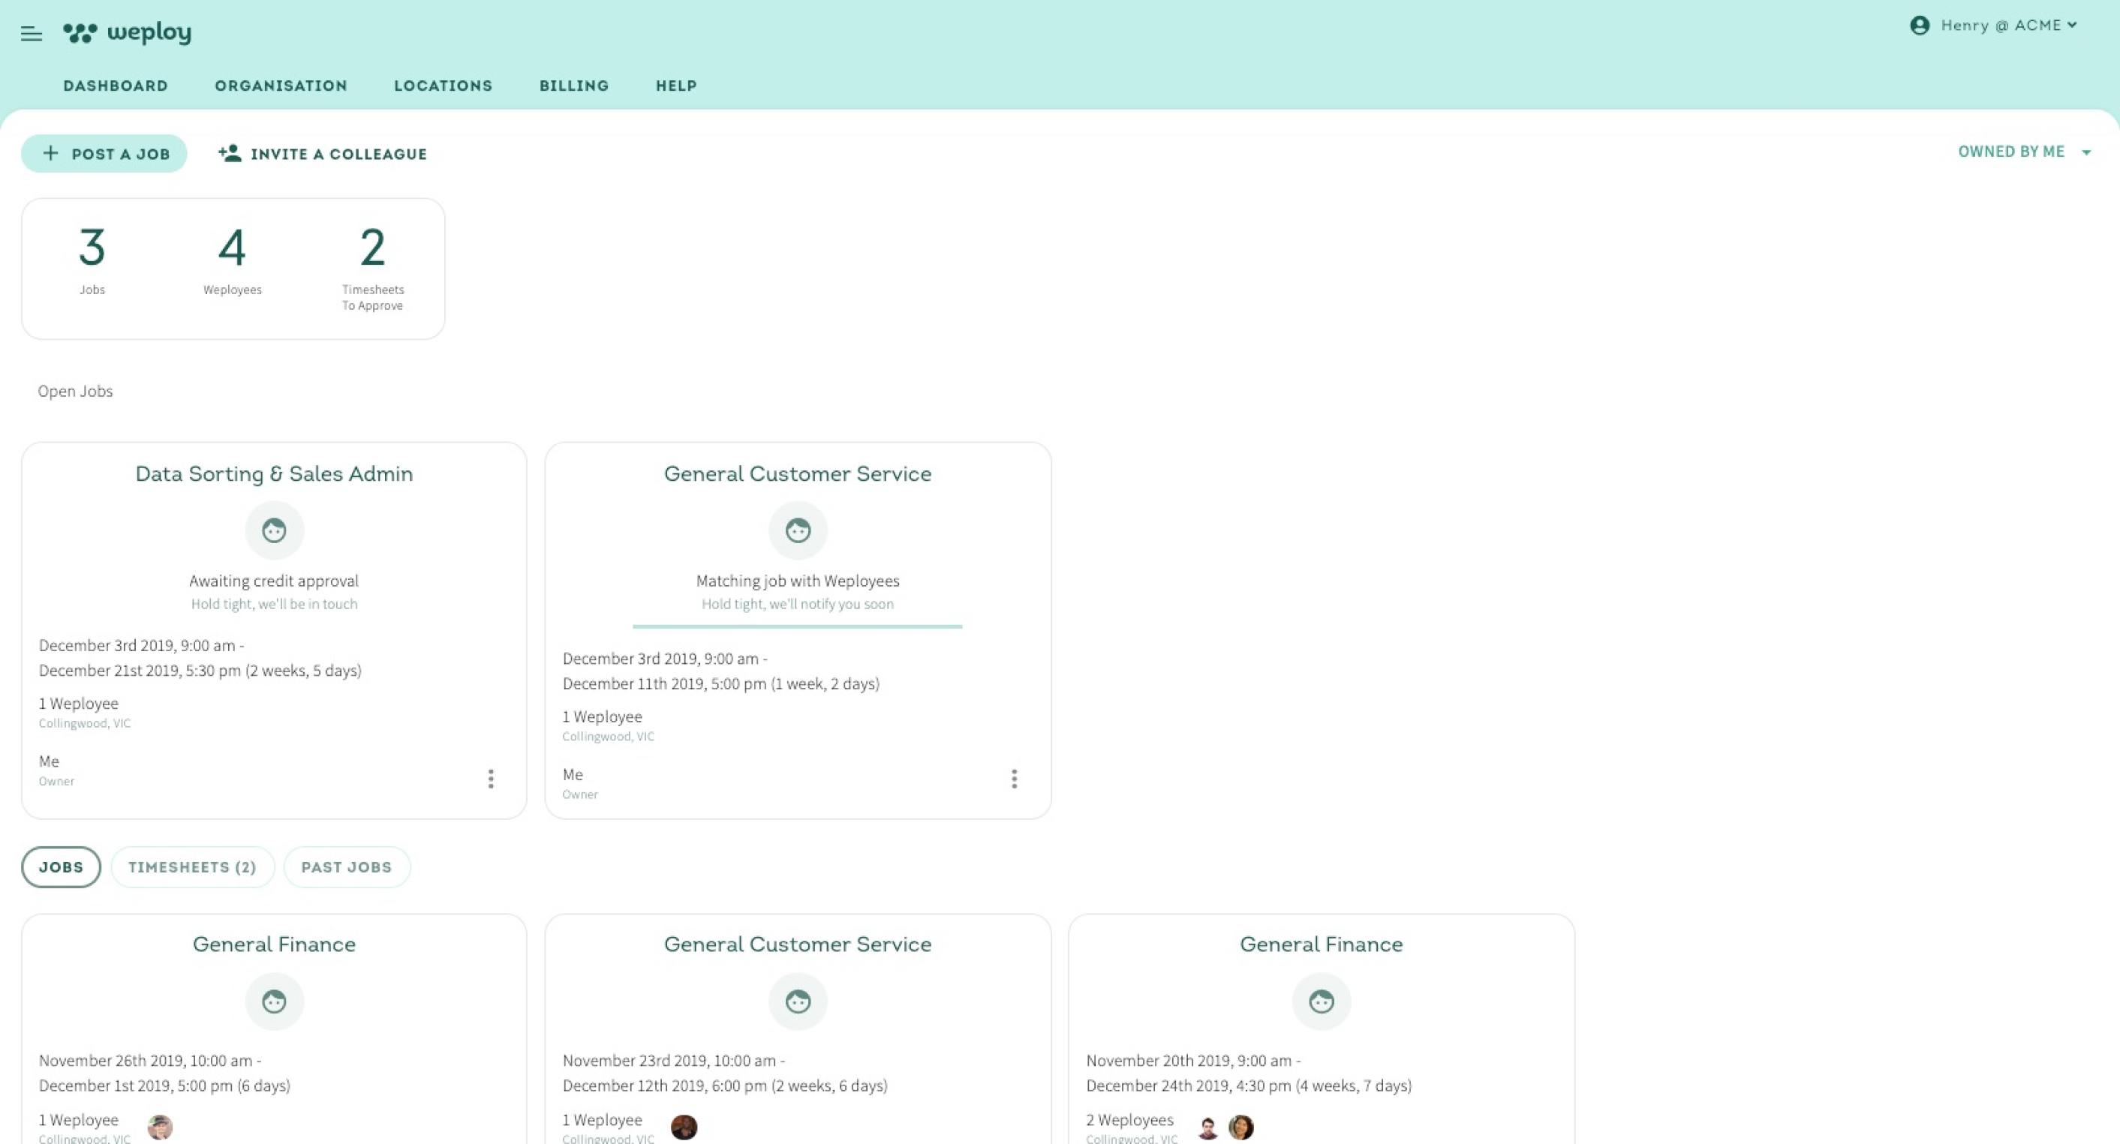This screenshot has width=2120, height=1144.
Task: Open the hamburger menu icon
Action: click(32, 34)
